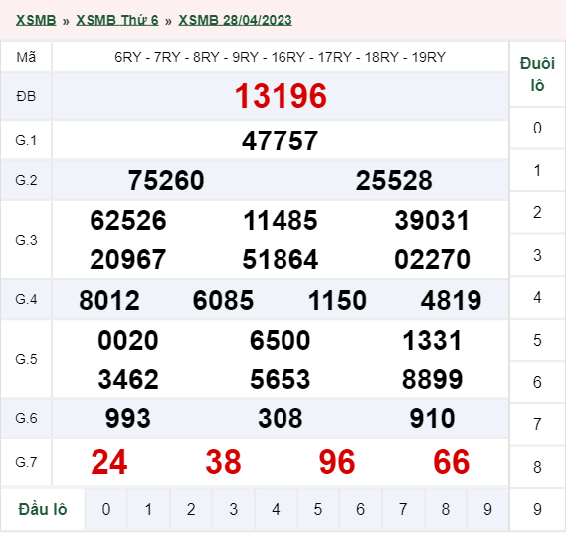This screenshot has height=533, width=566.
Task: Select Đuôi lô digit 2
Action: coord(537,212)
